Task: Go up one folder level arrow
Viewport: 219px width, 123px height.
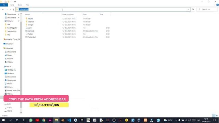Action: pyautogui.click(x=13, y=9)
